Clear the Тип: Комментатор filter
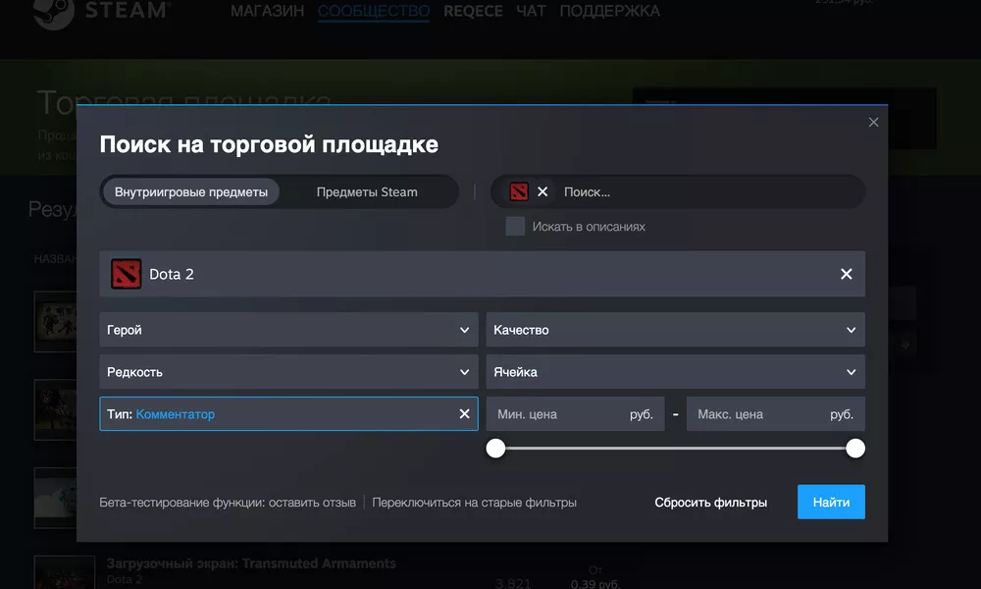The image size is (981, 589). click(x=464, y=414)
